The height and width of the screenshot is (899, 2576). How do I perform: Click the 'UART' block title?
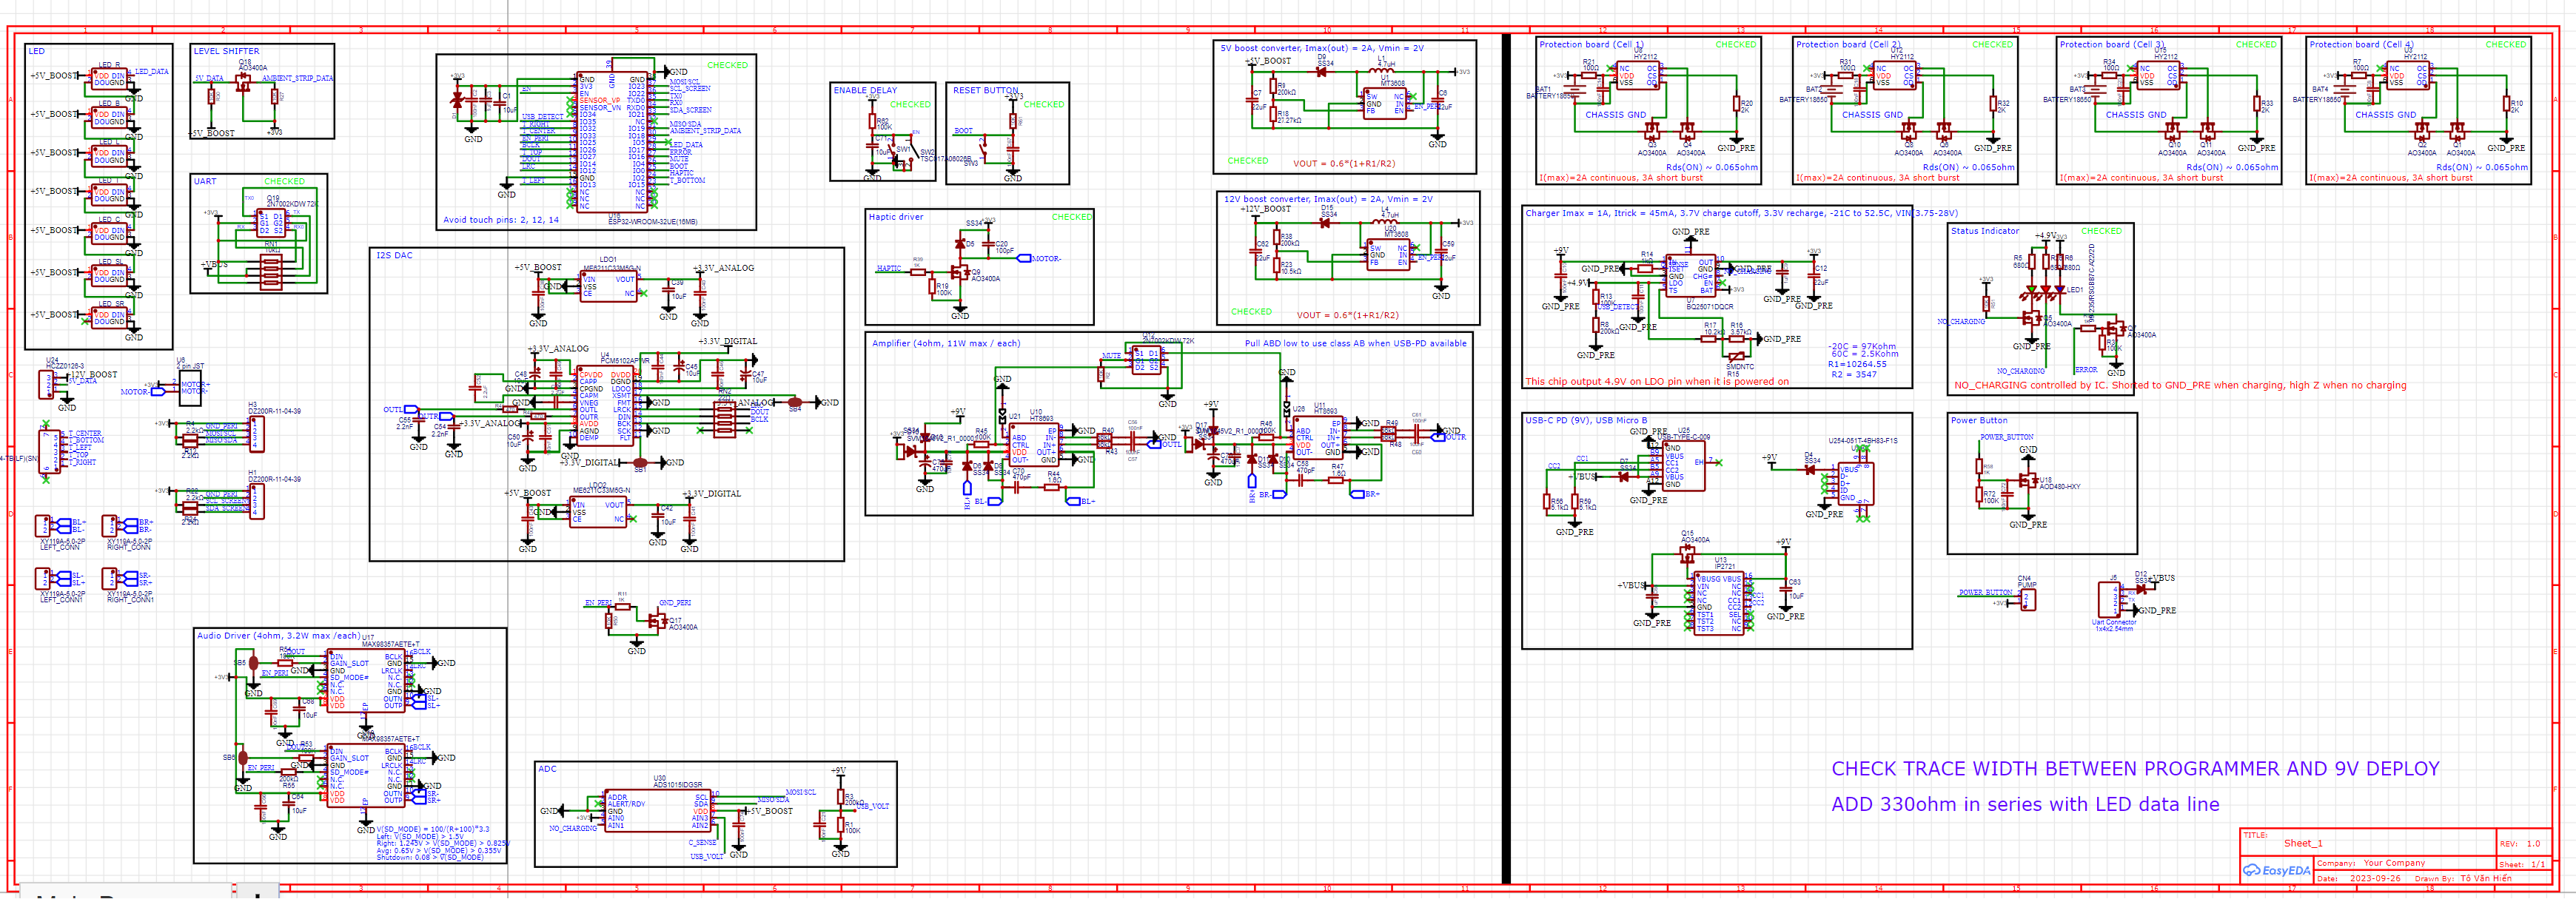[x=204, y=182]
